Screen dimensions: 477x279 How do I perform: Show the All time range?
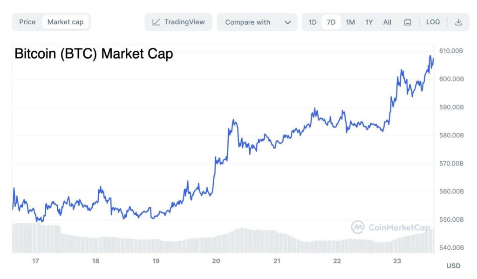(x=387, y=22)
